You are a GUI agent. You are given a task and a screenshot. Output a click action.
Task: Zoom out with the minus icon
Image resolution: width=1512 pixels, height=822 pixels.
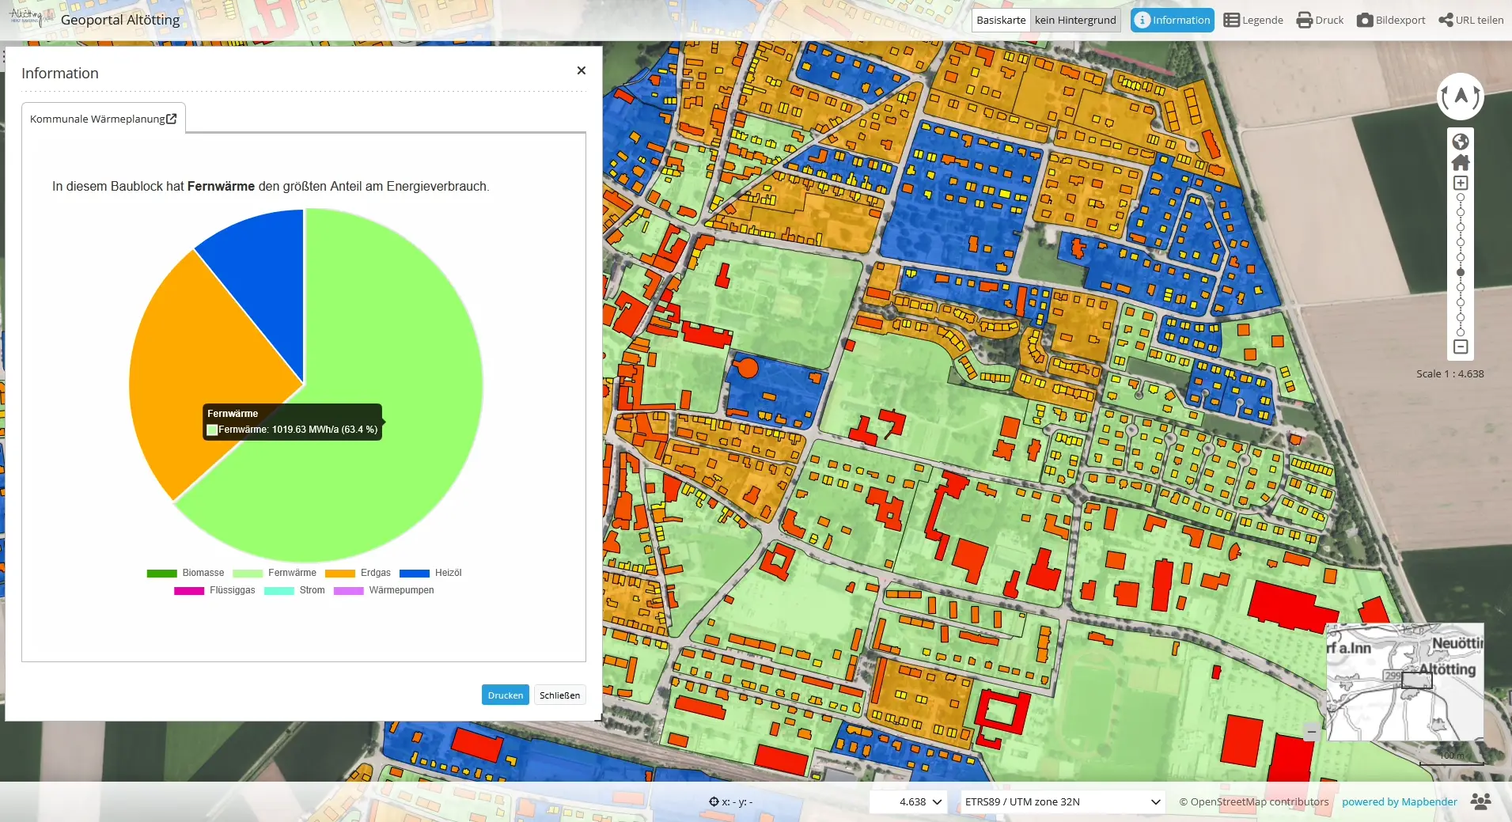(x=1461, y=347)
